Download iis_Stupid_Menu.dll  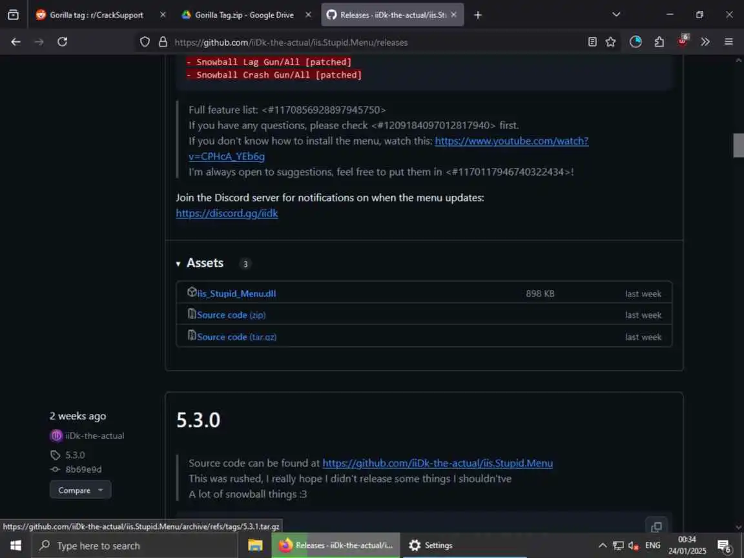click(x=236, y=294)
